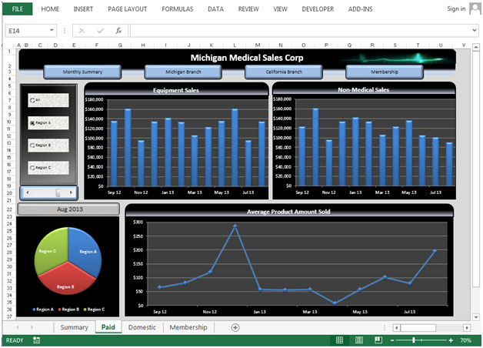483x348 pixels.
Task: Click the zoom slider handle
Action: click(414, 340)
